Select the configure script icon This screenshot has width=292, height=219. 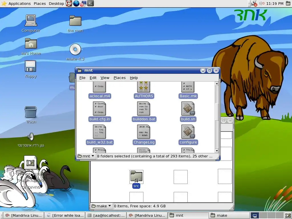click(x=188, y=132)
